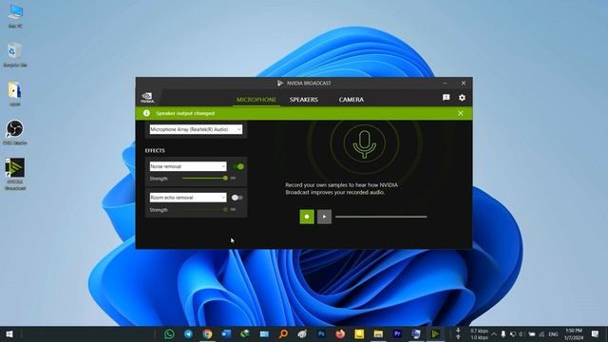Enable the Room echo removal toggle
This screenshot has width=608, height=342.
(x=237, y=198)
